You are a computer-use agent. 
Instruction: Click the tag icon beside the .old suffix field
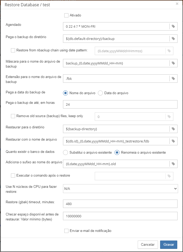click(x=173, y=164)
